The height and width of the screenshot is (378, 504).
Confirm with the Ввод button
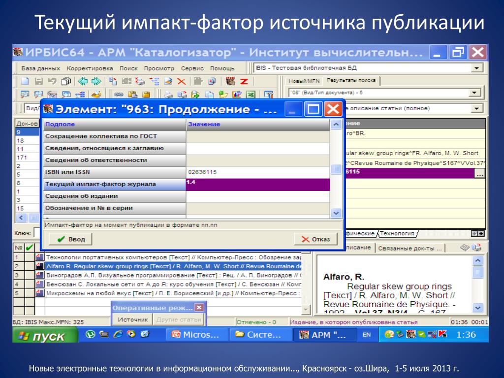click(x=70, y=239)
